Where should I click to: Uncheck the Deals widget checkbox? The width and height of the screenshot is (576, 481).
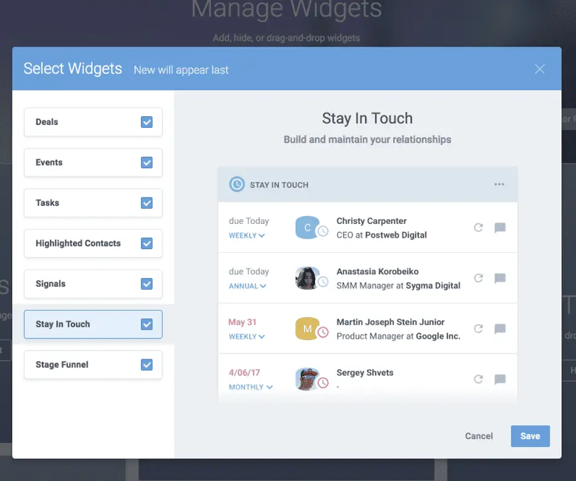(x=146, y=122)
